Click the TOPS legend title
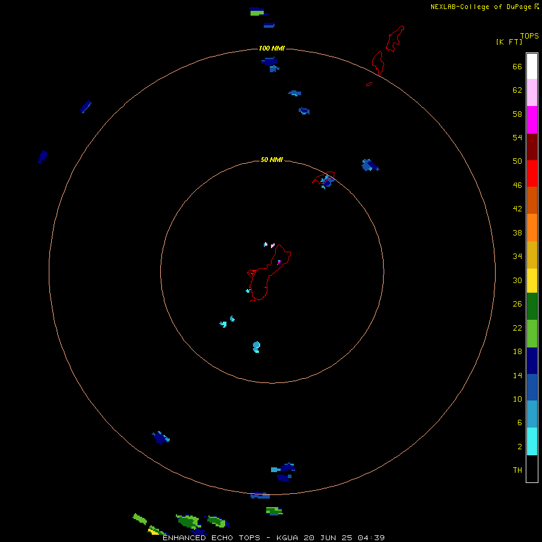 coord(529,36)
